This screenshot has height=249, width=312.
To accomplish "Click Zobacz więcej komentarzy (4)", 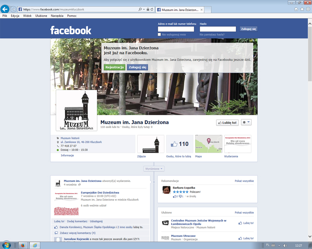I will point(78,233).
